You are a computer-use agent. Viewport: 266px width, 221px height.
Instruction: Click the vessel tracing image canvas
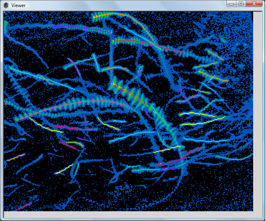[x=129, y=111]
